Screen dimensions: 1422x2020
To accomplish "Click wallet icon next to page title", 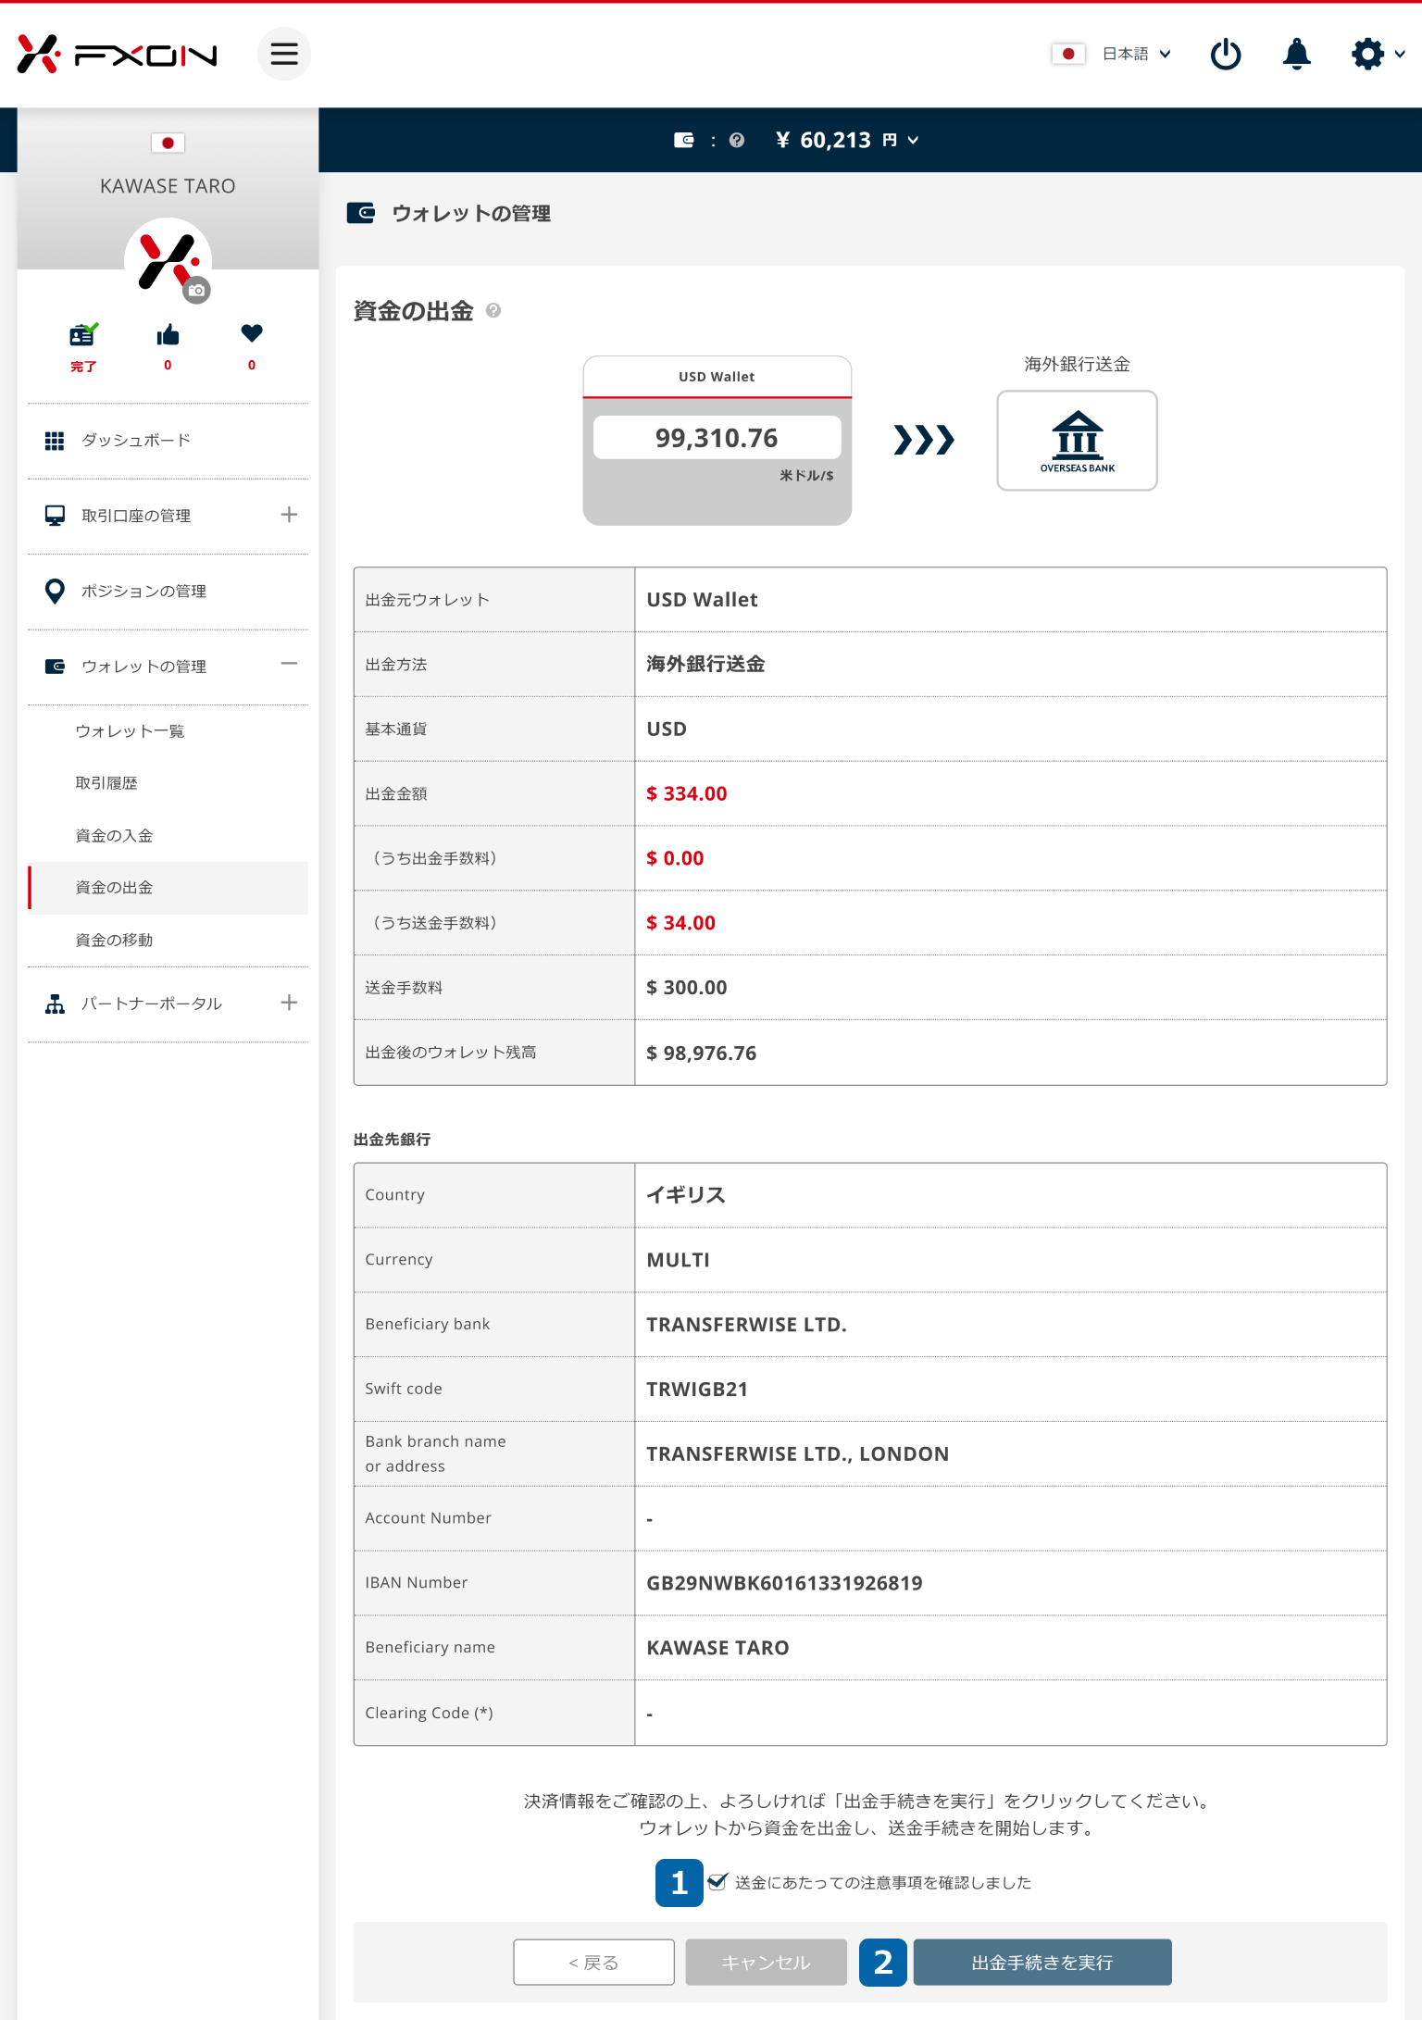I will pos(361,213).
